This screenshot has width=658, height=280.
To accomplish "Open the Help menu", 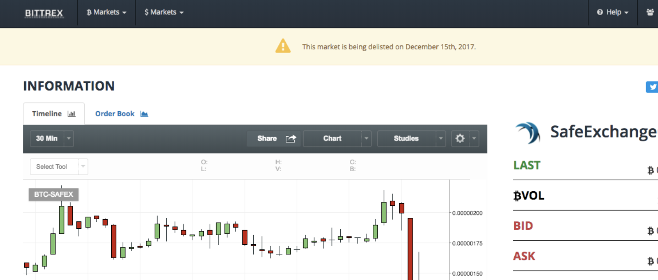I will point(613,12).
